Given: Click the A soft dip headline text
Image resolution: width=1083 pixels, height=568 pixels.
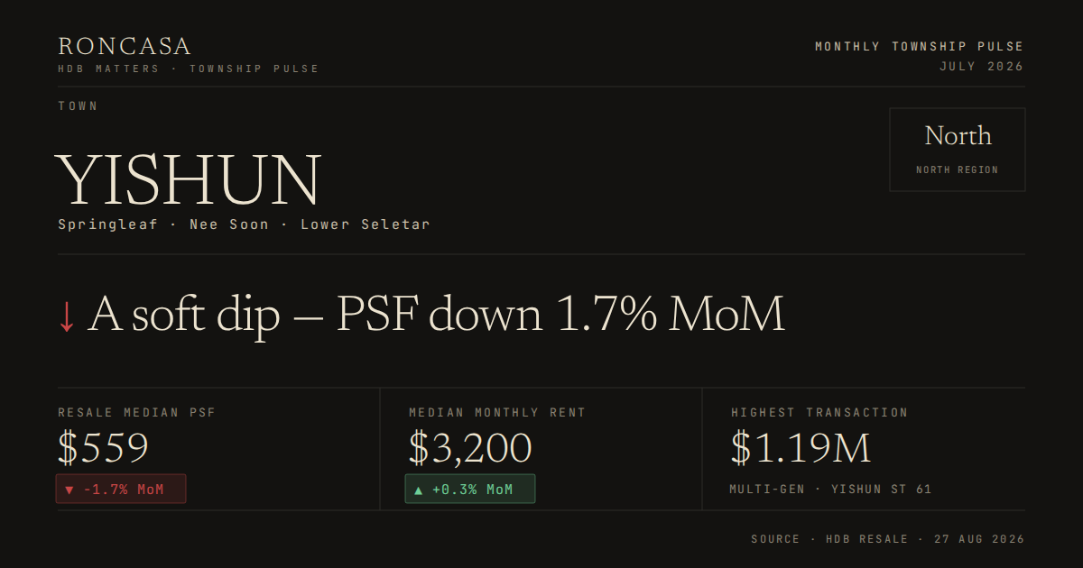Looking at the screenshot, I should click(x=436, y=316).
